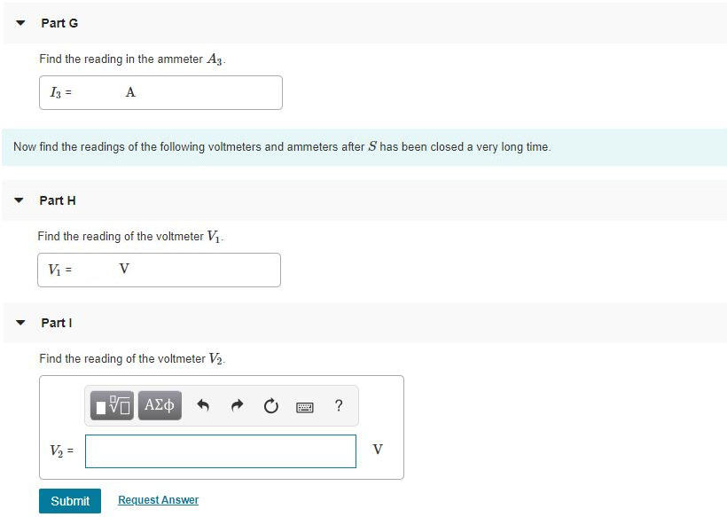The height and width of the screenshot is (517, 727).
Task: Open the Greek symbols ΑΣΦ palette
Action: (160, 406)
